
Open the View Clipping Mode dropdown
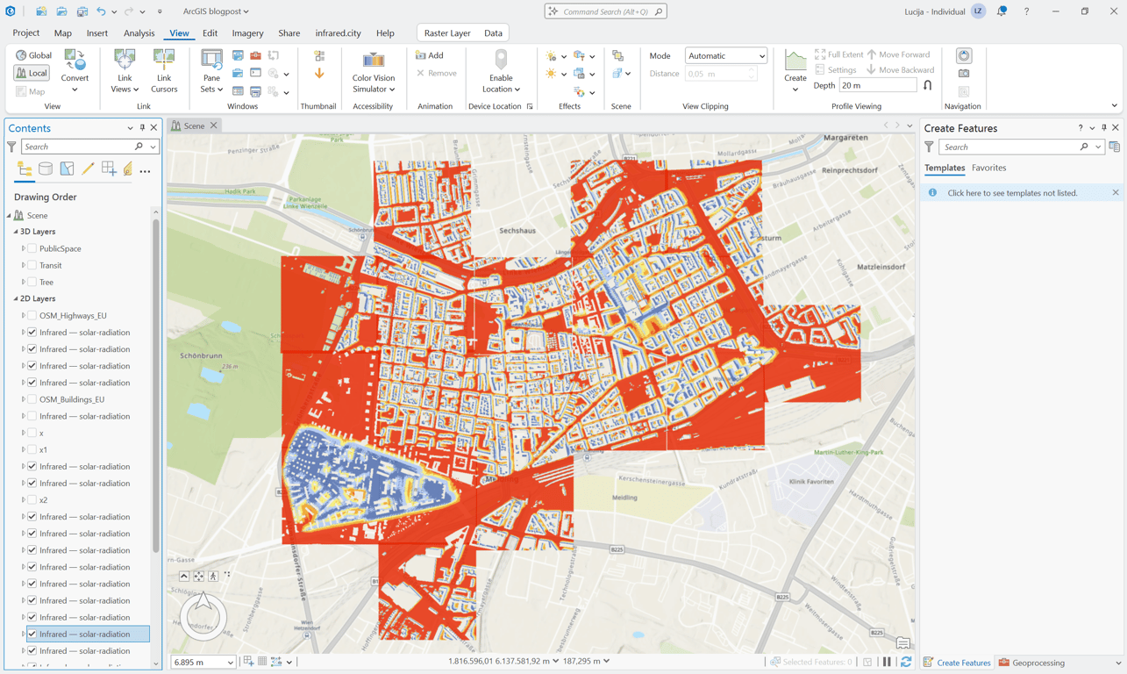coord(725,55)
